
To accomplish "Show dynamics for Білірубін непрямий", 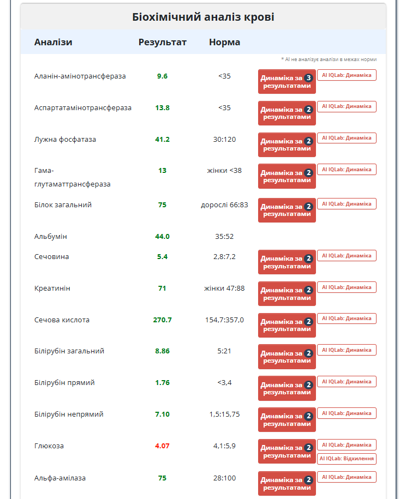I will (286, 420).
